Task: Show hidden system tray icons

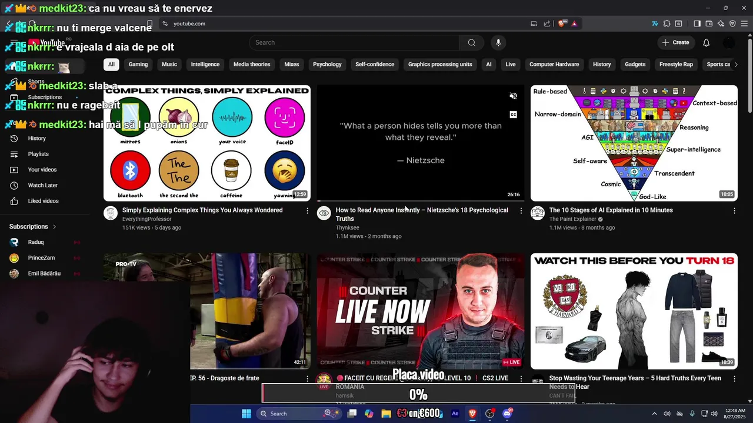Action: [654, 414]
